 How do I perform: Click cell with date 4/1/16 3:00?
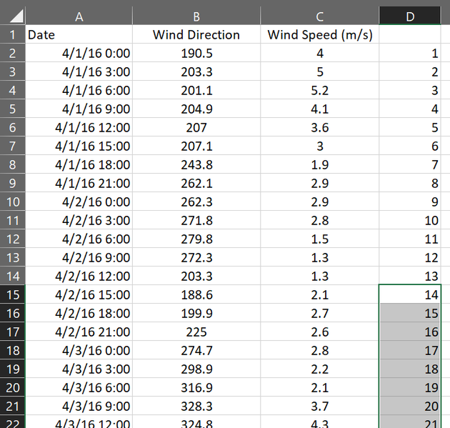tap(79, 71)
